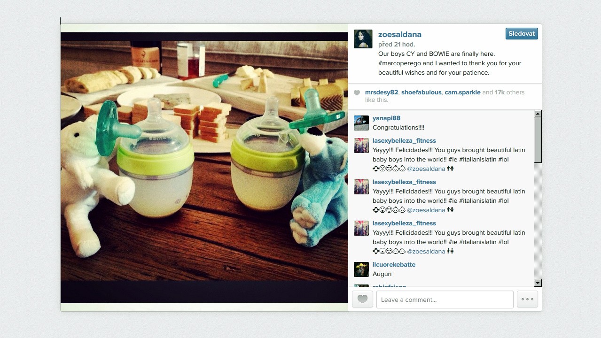The image size is (601, 338).
Task: Open the first lasexybelleza_fitness username
Action: (405, 141)
